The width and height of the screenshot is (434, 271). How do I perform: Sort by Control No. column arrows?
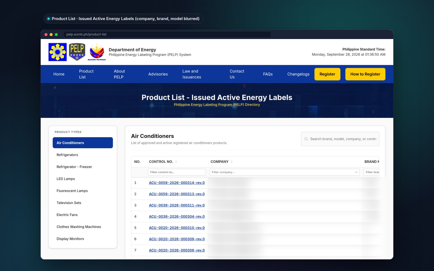(176, 162)
